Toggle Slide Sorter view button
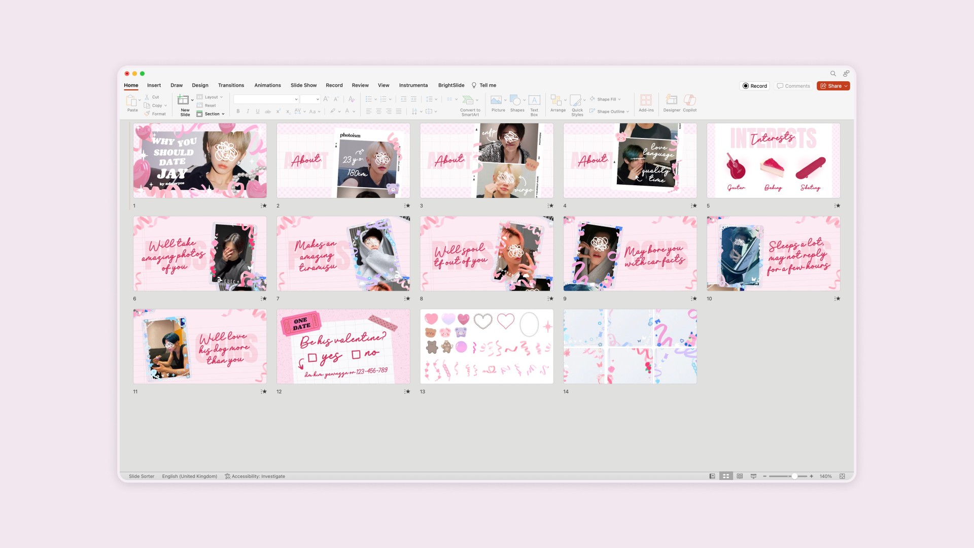 726,476
